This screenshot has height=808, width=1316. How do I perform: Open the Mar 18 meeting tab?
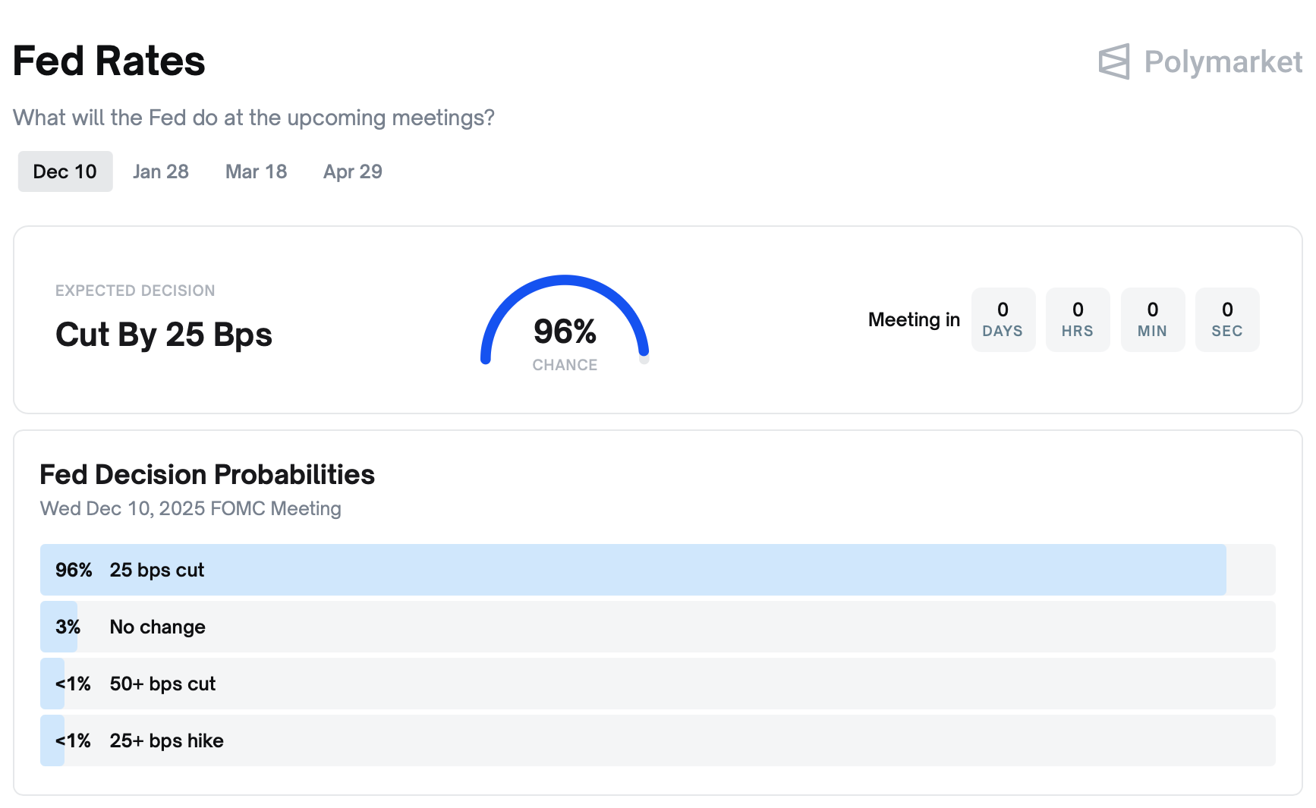(x=257, y=171)
